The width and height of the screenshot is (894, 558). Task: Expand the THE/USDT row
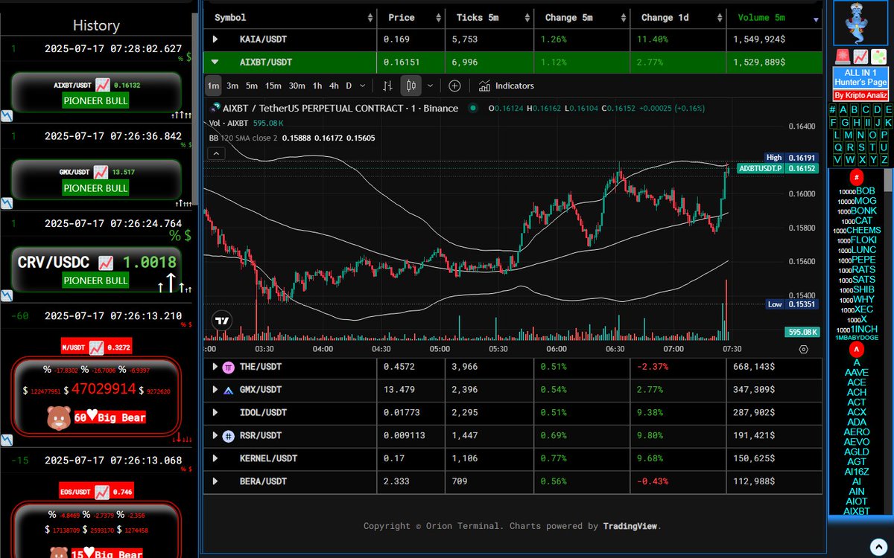coord(215,367)
